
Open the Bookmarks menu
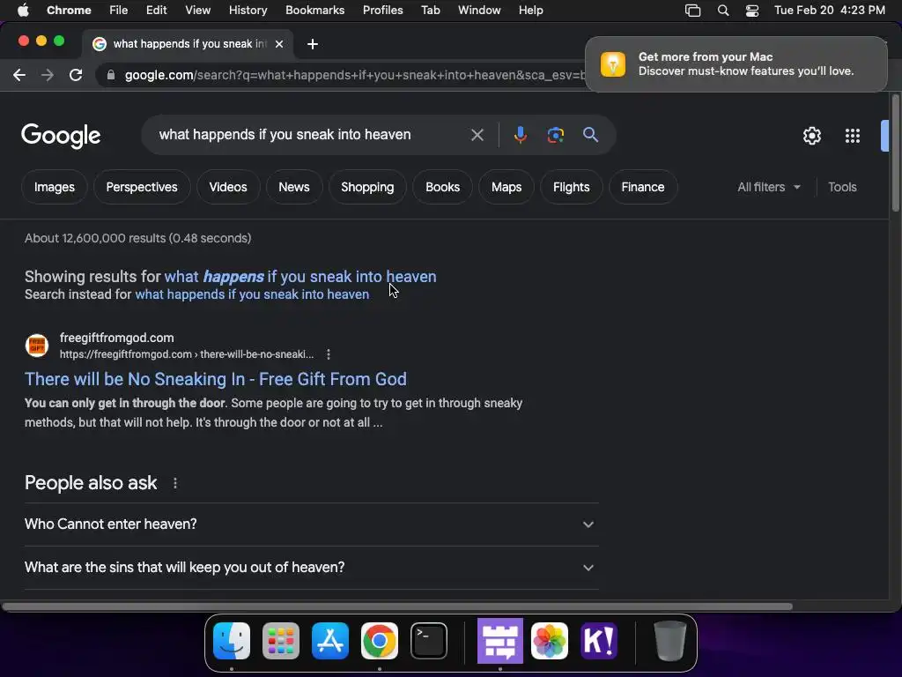[x=314, y=11]
